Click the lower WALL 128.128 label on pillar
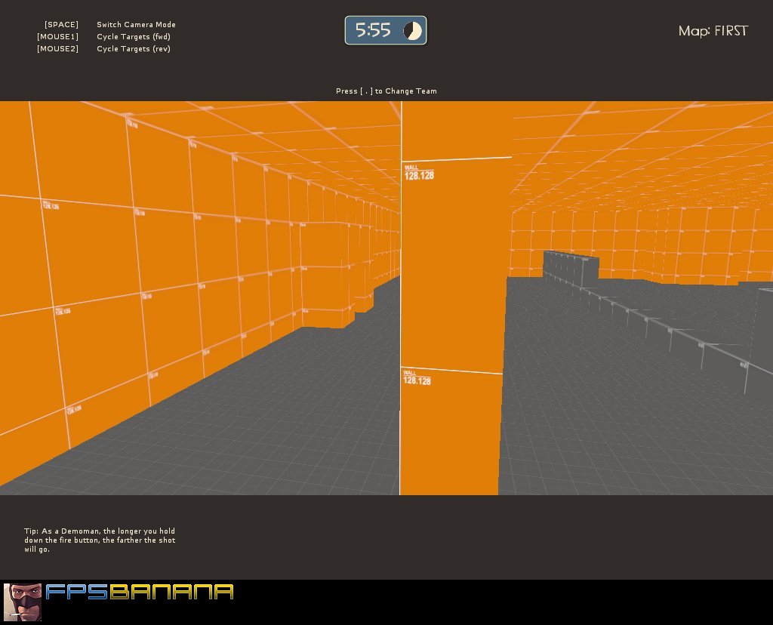 point(417,377)
